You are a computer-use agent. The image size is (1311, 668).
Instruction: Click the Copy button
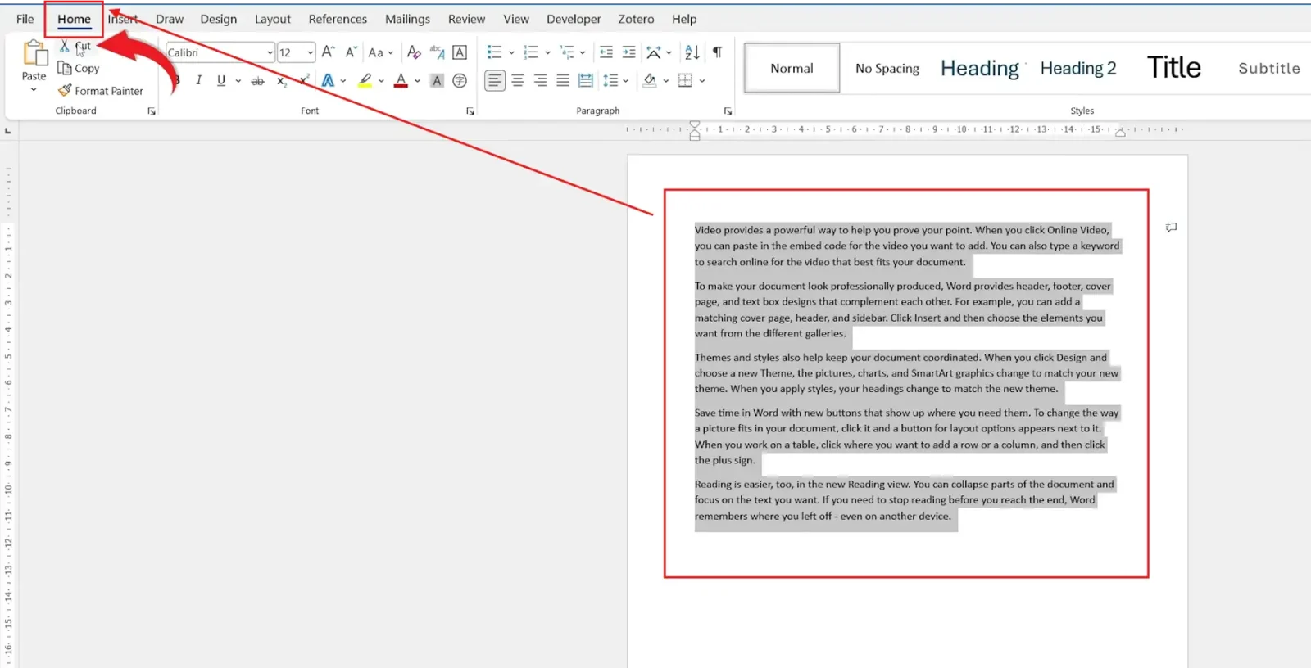[79, 69]
